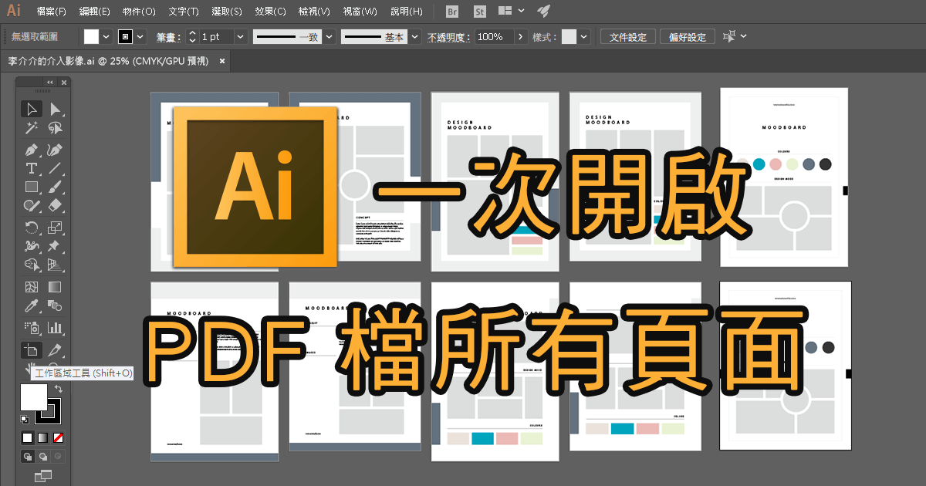This screenshot has height=486, width=926.
Task: Open the 基本 brush definition dropdown
Action: (414, 36)
